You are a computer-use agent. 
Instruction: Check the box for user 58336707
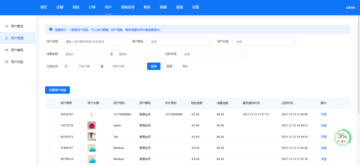50,115
